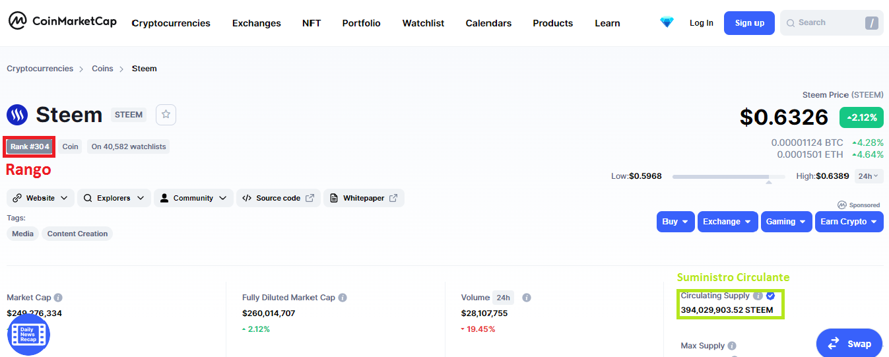Viewport: 889px width, 357px height.
Task: Click Coins in the breadcrumb
Action: [102, 69]
